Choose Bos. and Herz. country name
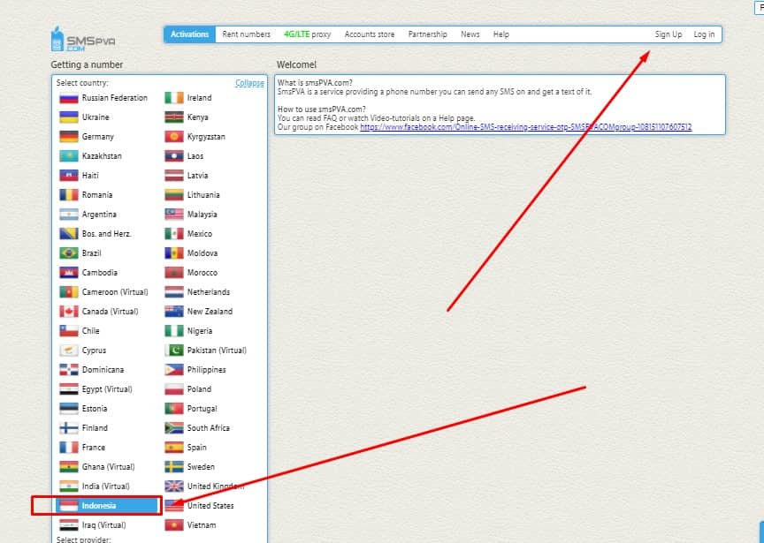The width and height of the screenshot is (764, 543). point(107,234)
